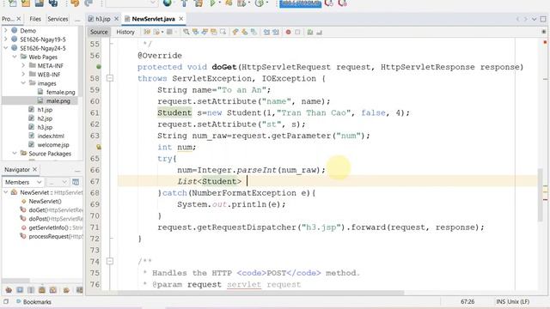Toggle the third filter icon in the Navigator bottom bar
550x309 pixels.
click(31, 290)
